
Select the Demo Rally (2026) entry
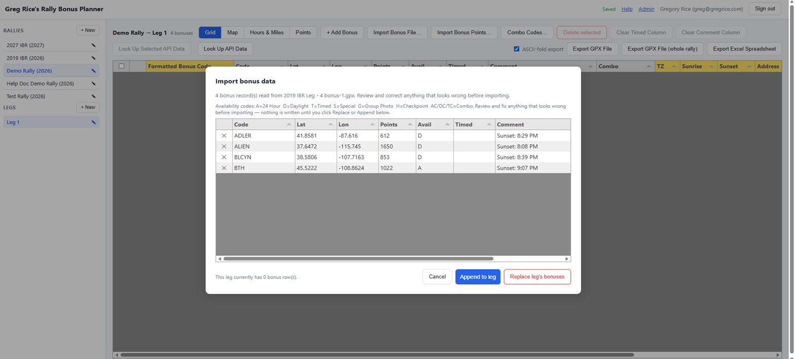[x=51, y=71]
